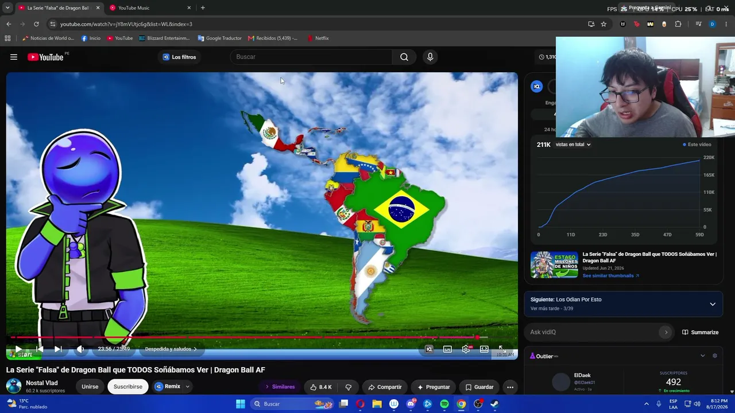The image size is (735, 413).
Task: Start voice search with the microphone icon
Action: point(430,57)
